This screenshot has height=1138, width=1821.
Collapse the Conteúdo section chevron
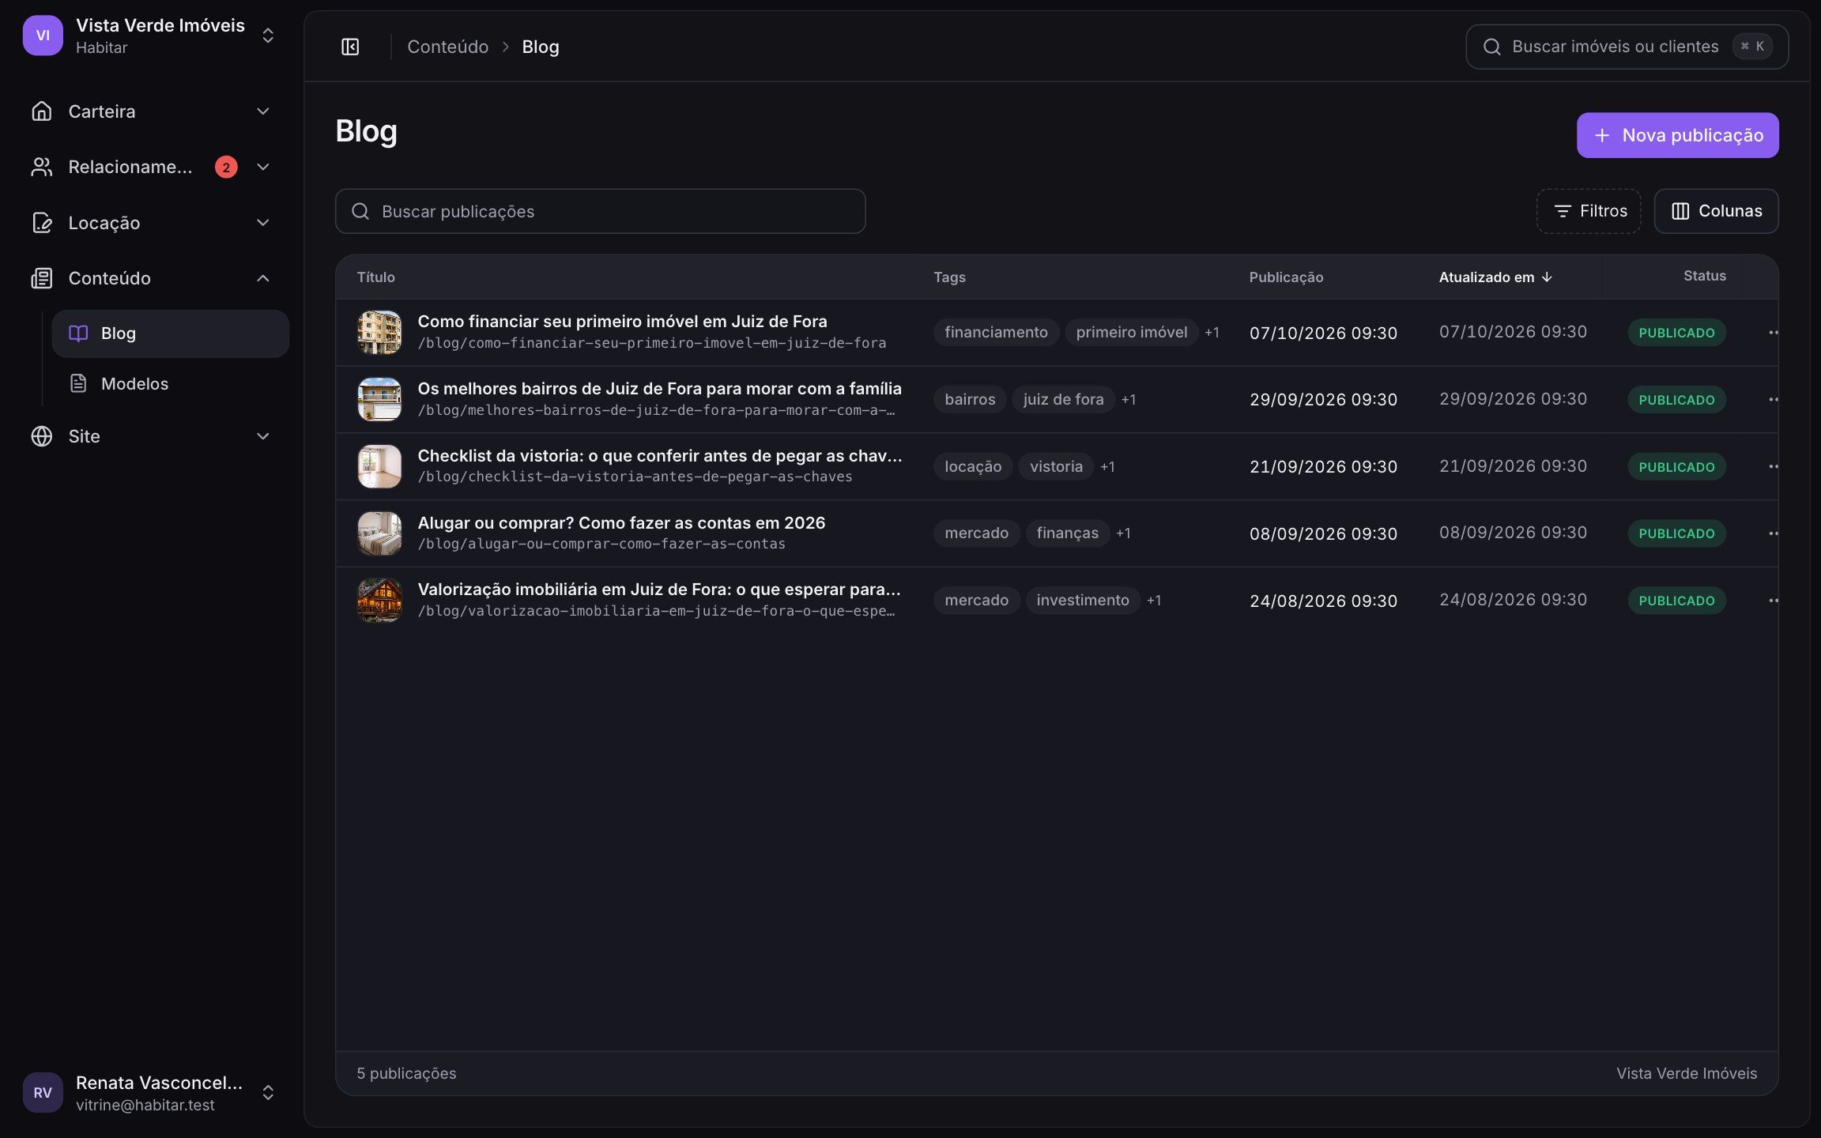tap(263, 278)
